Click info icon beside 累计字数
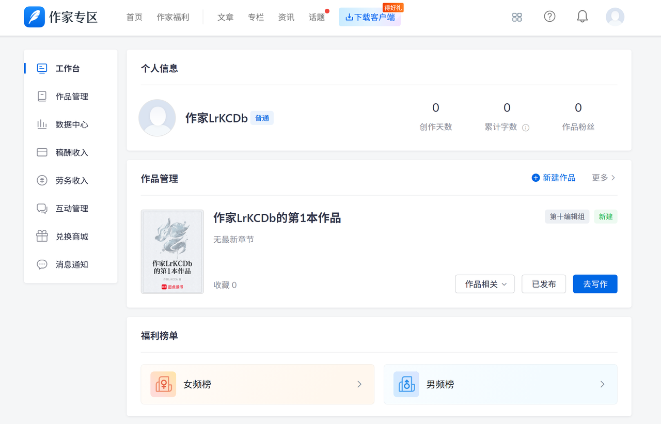 [x=526, y=128]
